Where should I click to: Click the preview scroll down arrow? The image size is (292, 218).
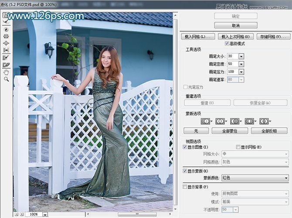point(175,209)
